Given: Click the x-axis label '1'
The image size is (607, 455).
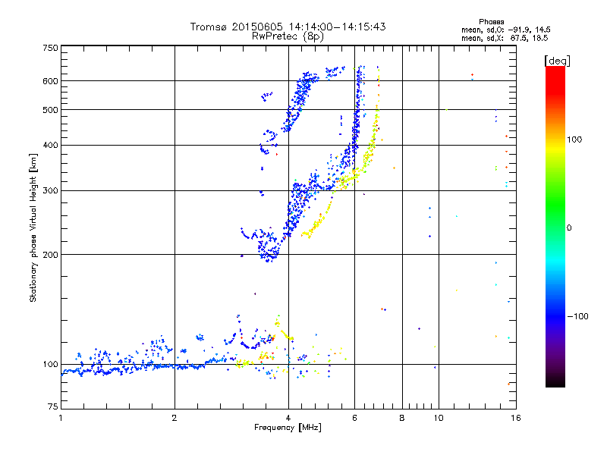Looking at the screenshot, I should (61, 418).
